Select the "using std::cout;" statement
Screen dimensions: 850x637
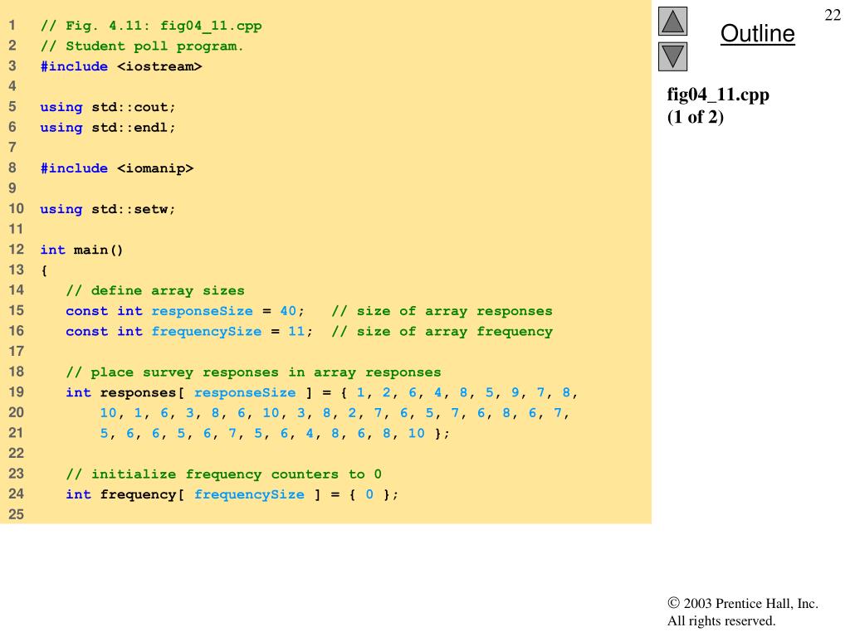point(108,107)
